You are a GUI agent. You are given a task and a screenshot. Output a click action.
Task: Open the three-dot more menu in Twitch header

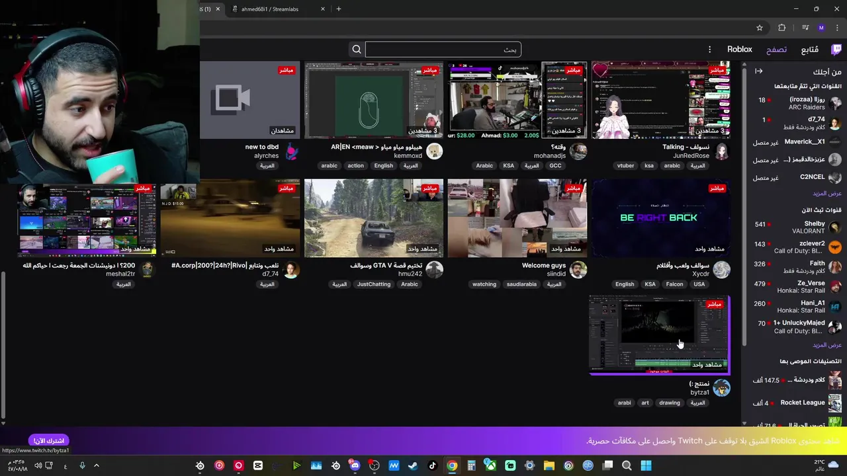tap(709, 50)
